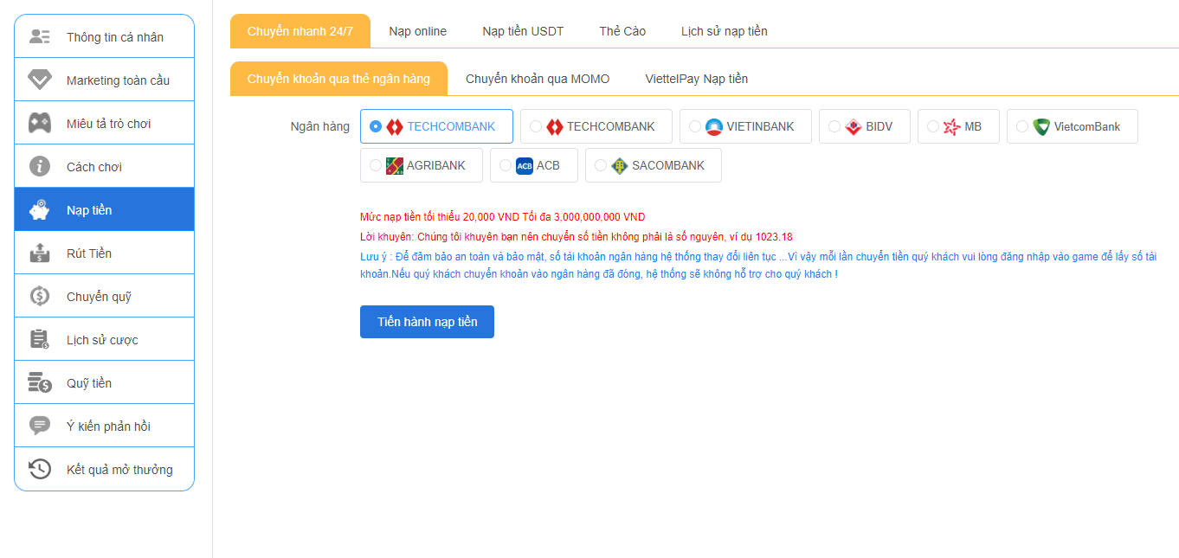Open the Quỹ tiền menu entry

(104, 382)
